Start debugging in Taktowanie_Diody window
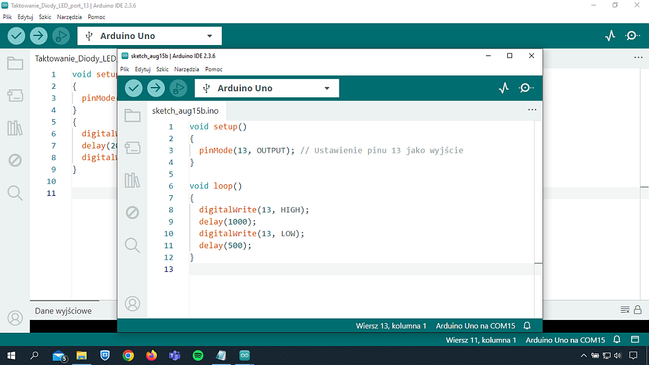Image resolution: width=649 pixels, height=365 pixels. (x=61, y=36)
